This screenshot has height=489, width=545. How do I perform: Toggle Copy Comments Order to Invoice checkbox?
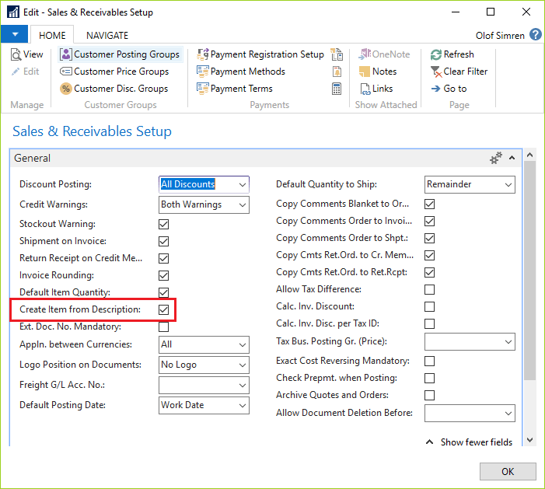click(430, 221)
